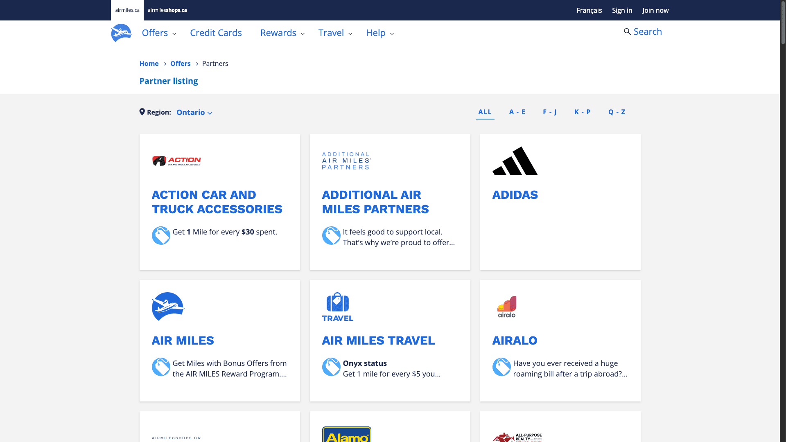Open the Travel navigation menu
Viewport: 786px width, 442px height.
[x=331, y=33]
